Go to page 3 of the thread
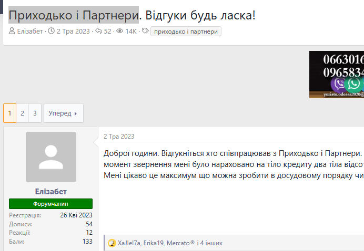Viewport: 364px width, 251px height. (x=35, y=113)
